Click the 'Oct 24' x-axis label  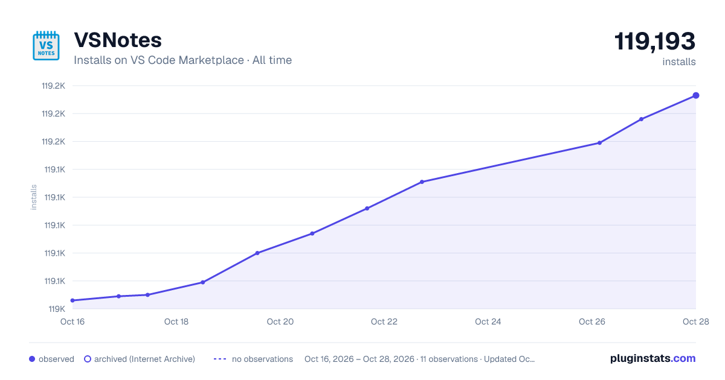488,321
